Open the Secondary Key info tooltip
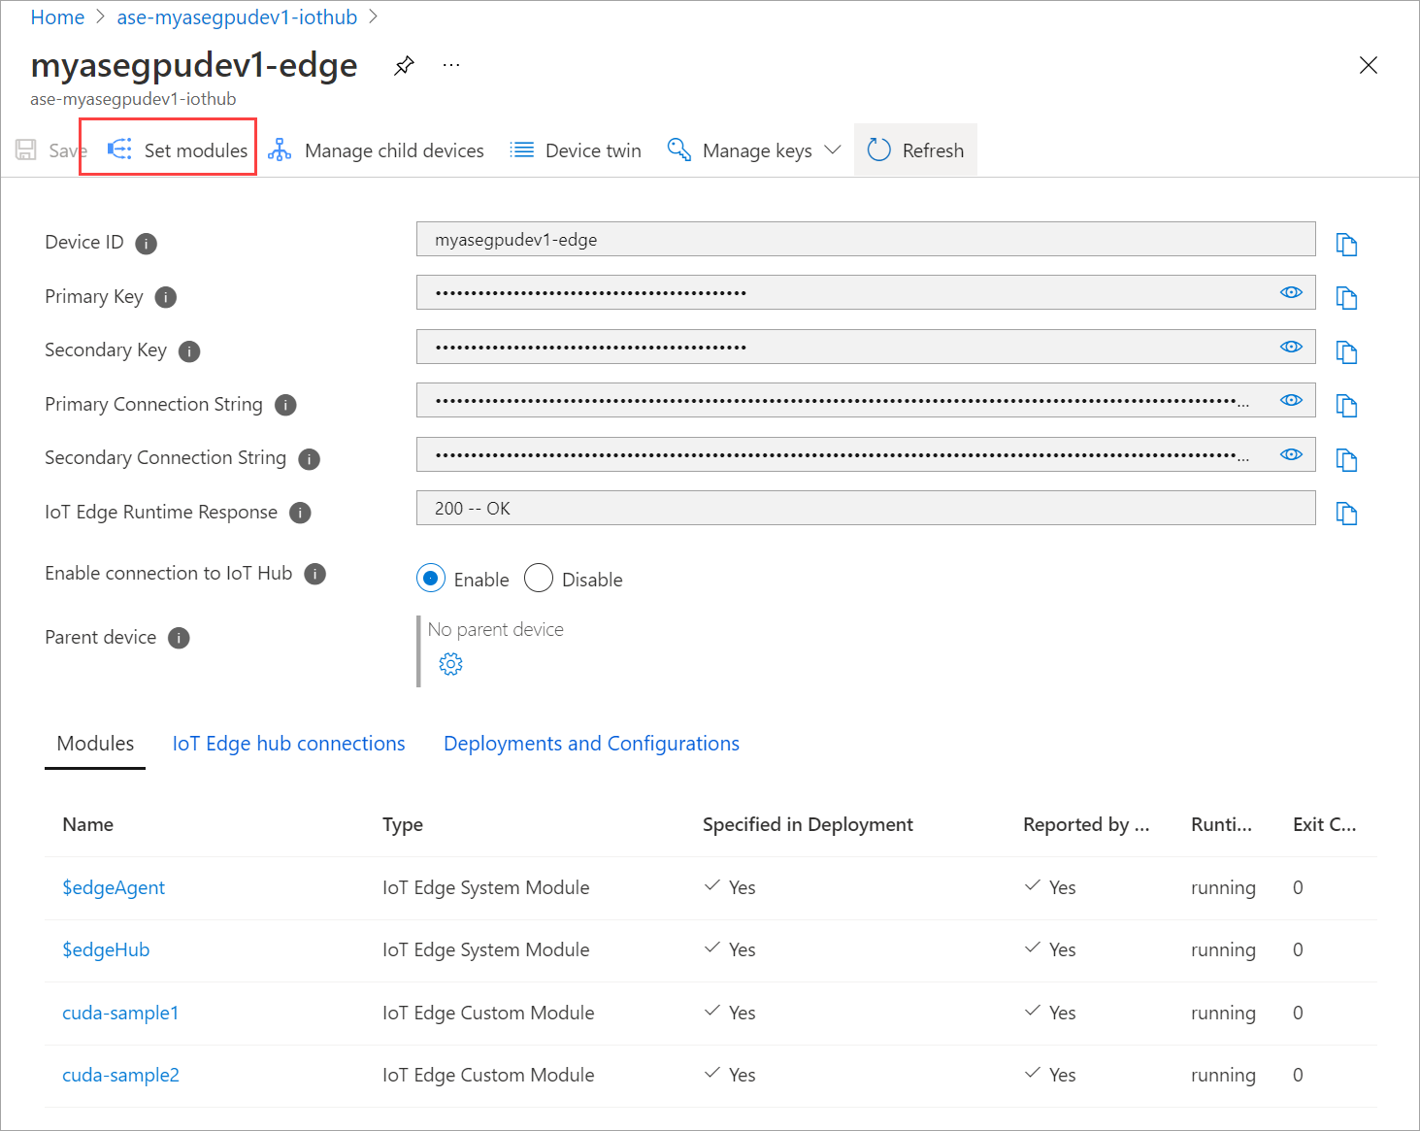Image resolution: width=1420 pixels, height=1131 pixels. coord(189,351)
